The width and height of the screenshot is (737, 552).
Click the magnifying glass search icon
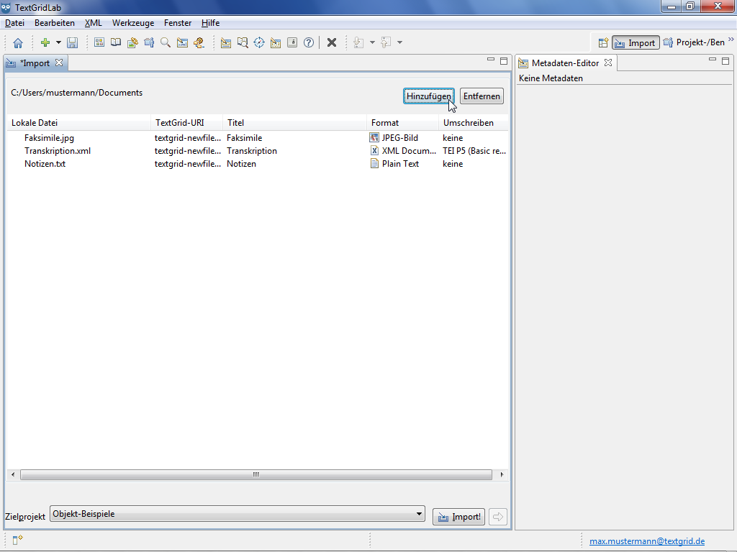(166, 43)
